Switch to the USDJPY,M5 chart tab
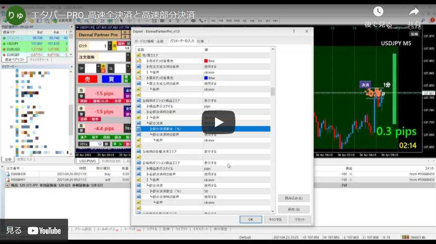This screenshot has width=436, height=244. coord(87,161)
